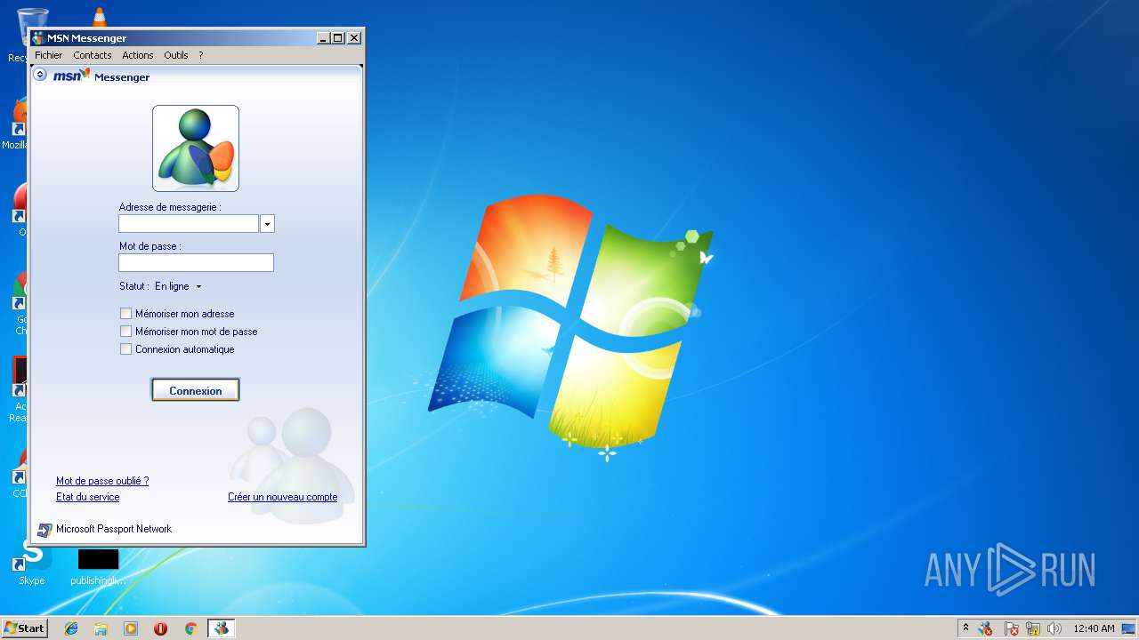1139x640 pixels.
Task: Click the Microsoft Passport Network icon
Action: 44,530
